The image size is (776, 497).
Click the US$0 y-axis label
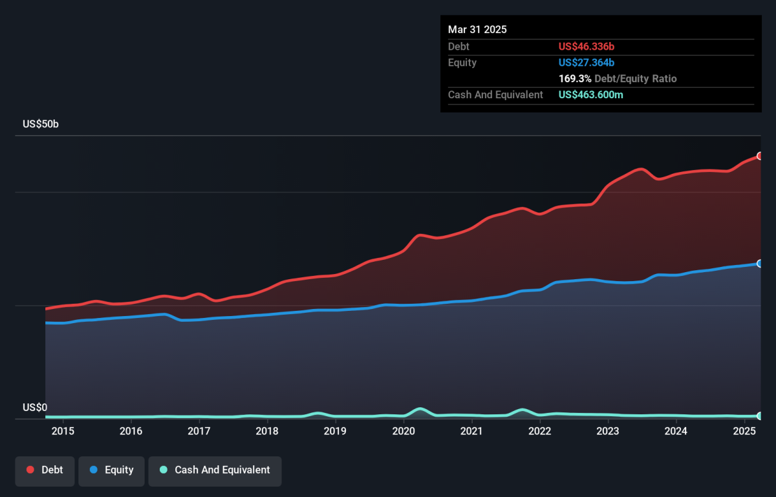35,407
